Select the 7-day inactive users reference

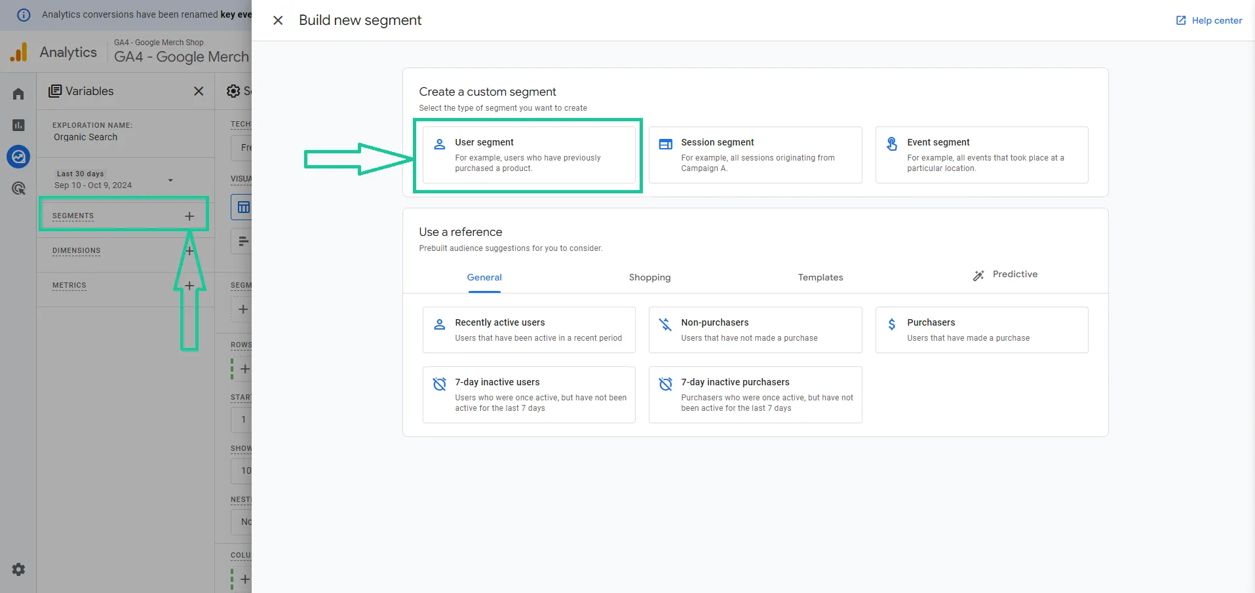click(x=529, y=394)
